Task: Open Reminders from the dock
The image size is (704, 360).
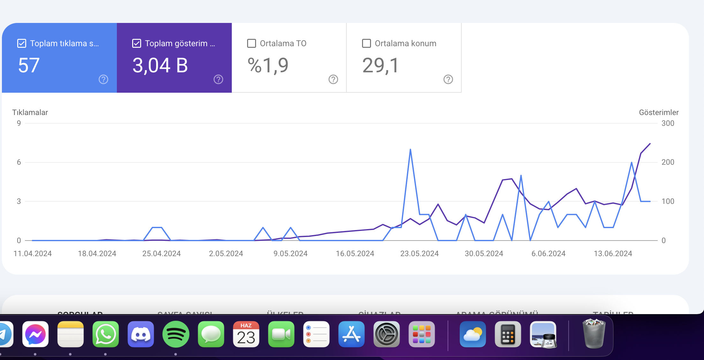Action: point(316,334)
